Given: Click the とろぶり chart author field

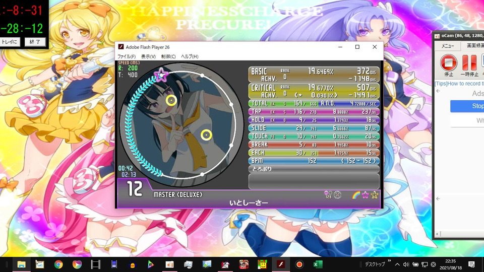Looking at the screenshot, I should click(x=314, y=169).
